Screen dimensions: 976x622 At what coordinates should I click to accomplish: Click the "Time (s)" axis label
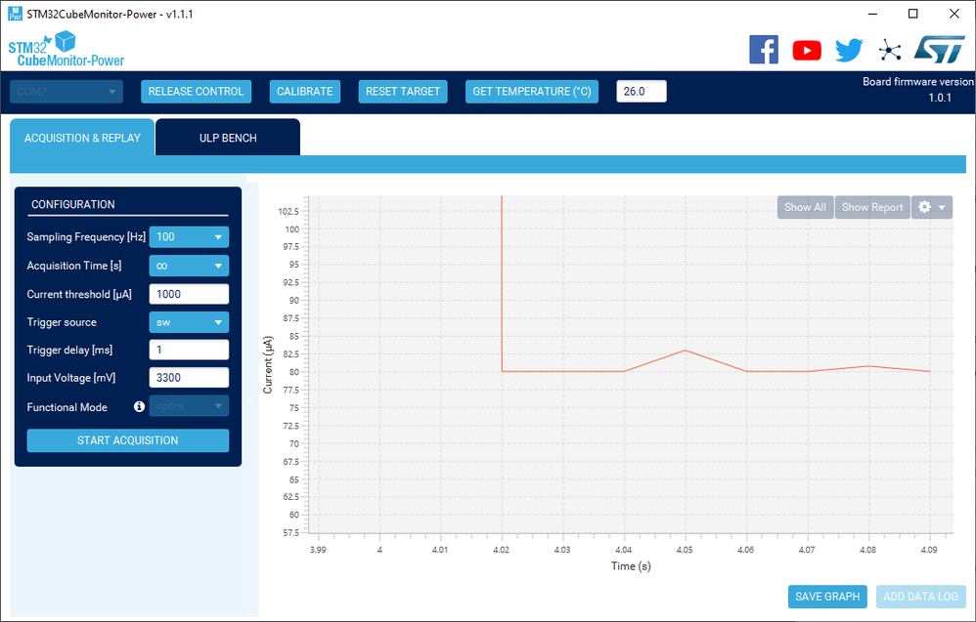pyautogui.click(x=631, y=566)
